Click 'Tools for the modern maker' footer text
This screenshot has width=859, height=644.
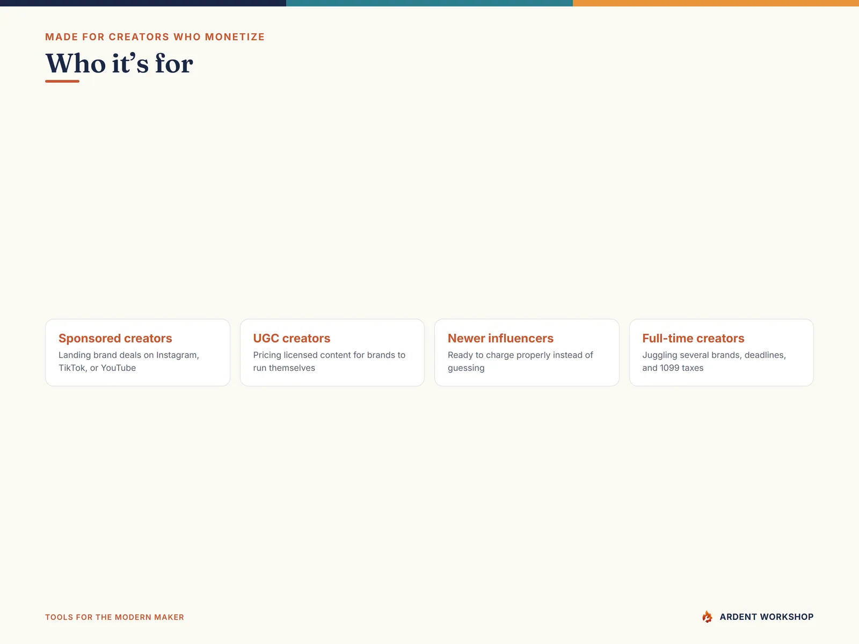(x=114, y=617)
